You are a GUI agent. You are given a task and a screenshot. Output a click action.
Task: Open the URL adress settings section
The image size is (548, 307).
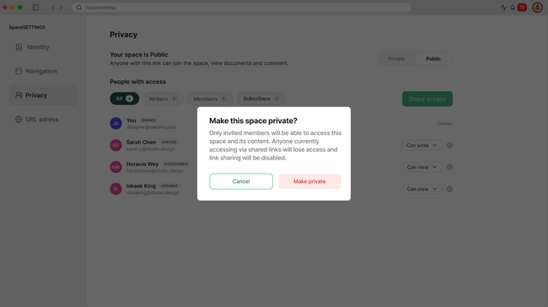43,119
